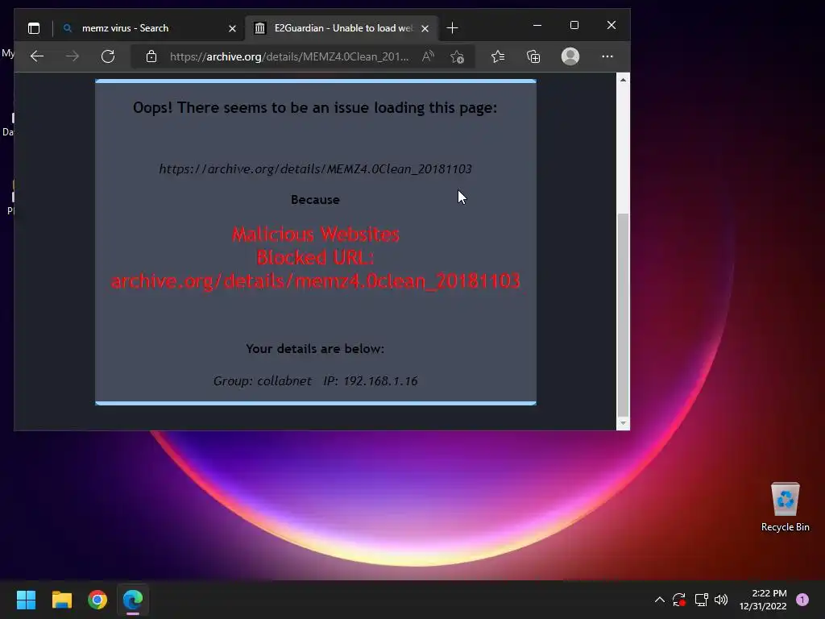Close the memz virus Search tab
The image size is (825, 619).
232,28
